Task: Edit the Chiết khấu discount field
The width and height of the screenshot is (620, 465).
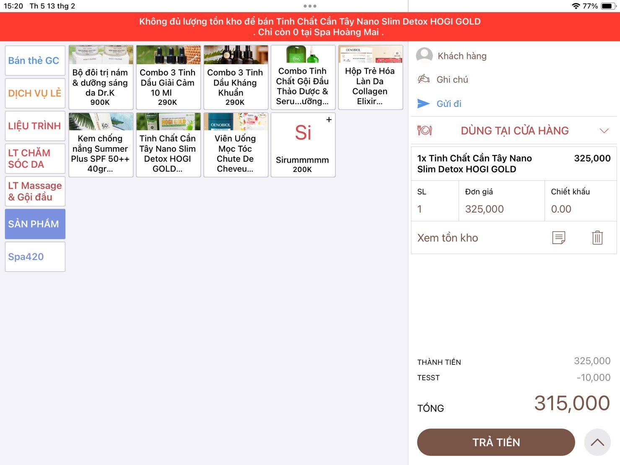Action: tap(580, 209)
